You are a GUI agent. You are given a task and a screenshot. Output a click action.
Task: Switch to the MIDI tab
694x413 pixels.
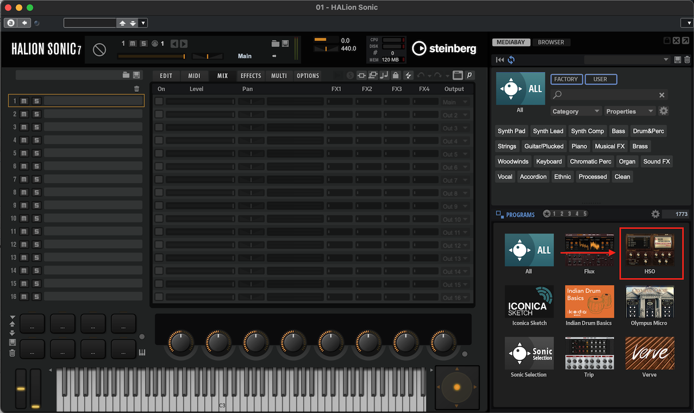tap(194, 76)
